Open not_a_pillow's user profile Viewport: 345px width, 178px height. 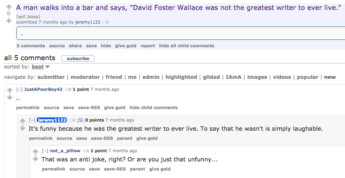click(x=65, y=151)
